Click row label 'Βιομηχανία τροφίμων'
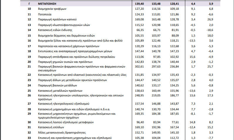The width and height of the screenshot is (234, 140). pos(52,9)
